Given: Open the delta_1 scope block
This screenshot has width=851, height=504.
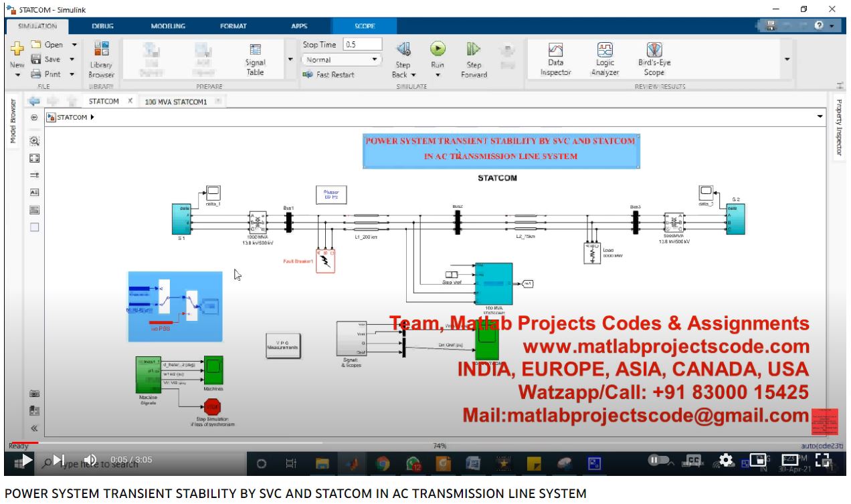Looking at the screenshot, I should pyautogui.click(x=213, y=193).
